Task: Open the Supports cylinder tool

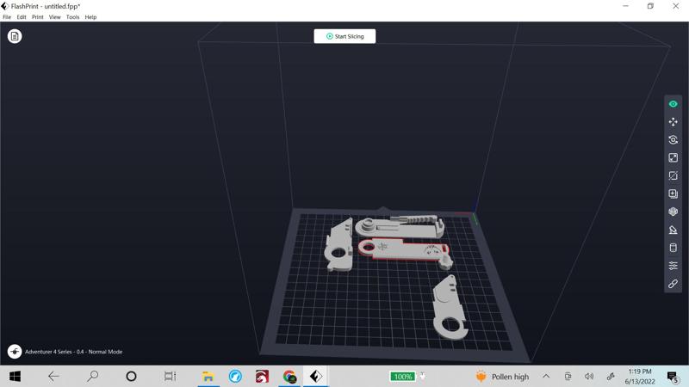Action: click(673, 248)
